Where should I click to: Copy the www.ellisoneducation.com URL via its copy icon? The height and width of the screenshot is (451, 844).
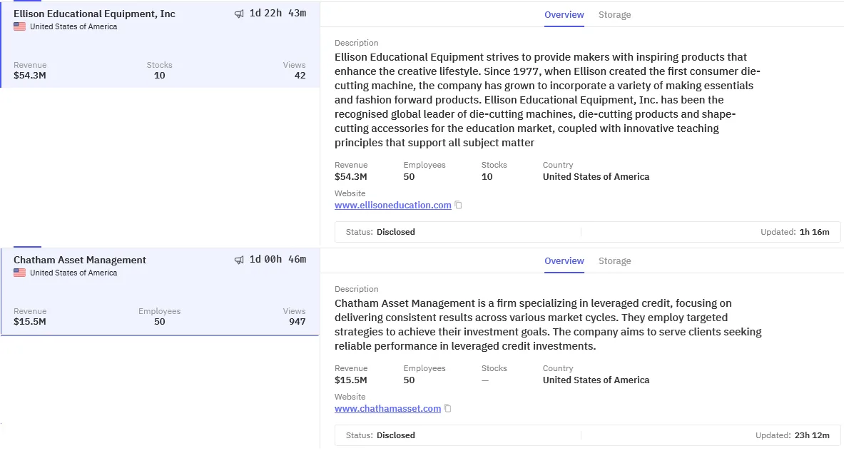coord(457,205)
